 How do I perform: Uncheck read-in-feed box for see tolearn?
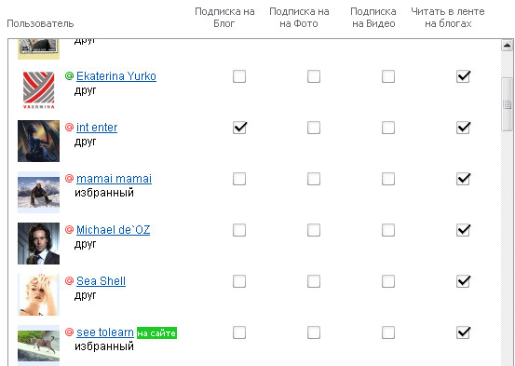click(x=463, y=332)
